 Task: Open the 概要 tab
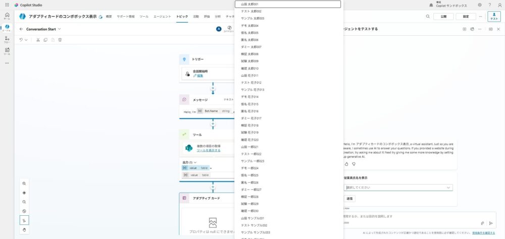(x=109, y=16)
